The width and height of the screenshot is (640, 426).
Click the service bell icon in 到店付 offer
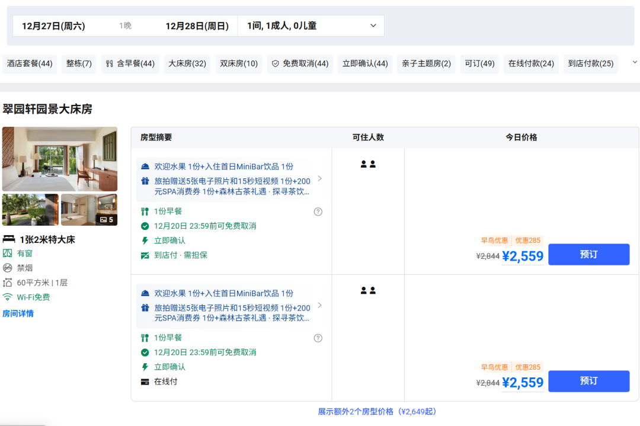[145, 166]
